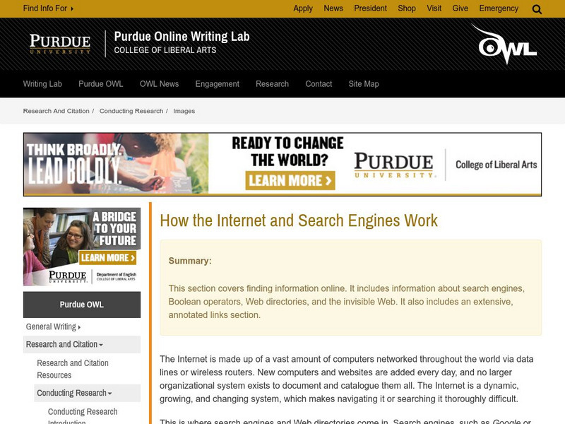Click the Purdue University logo
The height and width of the screenshot is (424, 565).
coord(60,44)
